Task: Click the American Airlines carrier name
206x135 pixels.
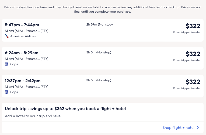Action: [x=23, y=36]
